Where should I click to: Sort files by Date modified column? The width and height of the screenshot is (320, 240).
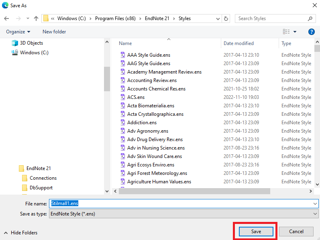[238, 43]
